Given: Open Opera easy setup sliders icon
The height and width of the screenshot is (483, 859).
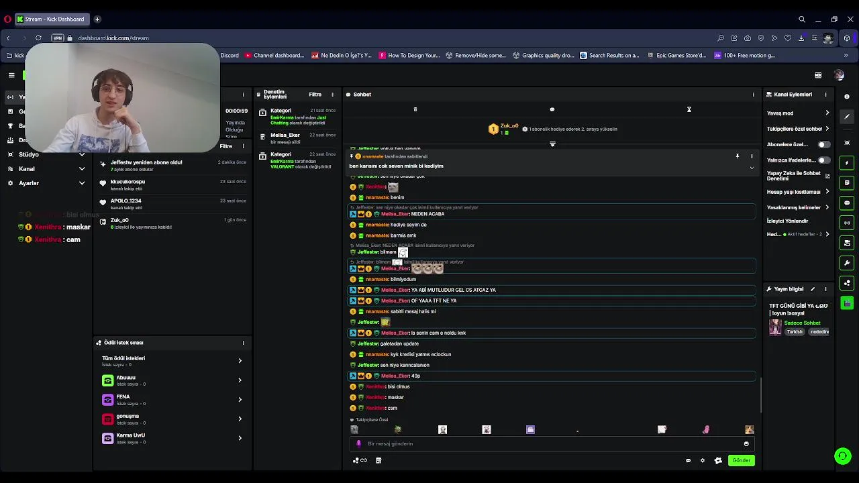Looking at the screenshot, I should 815,38.
